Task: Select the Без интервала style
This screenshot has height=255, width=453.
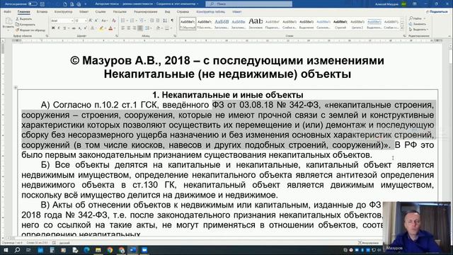Action: click(x=205, y=23)
